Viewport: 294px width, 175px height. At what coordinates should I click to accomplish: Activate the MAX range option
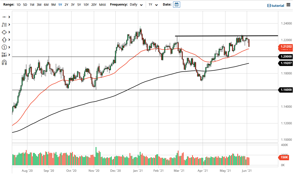(102, 5)
